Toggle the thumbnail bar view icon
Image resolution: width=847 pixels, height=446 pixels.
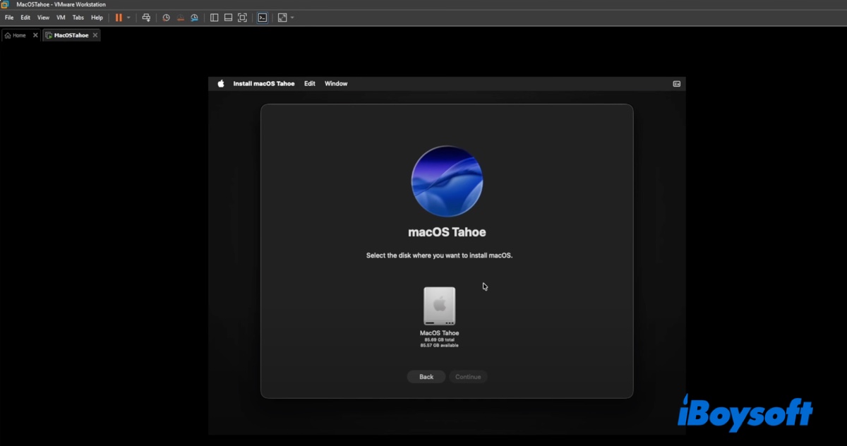tap(229, 18)
